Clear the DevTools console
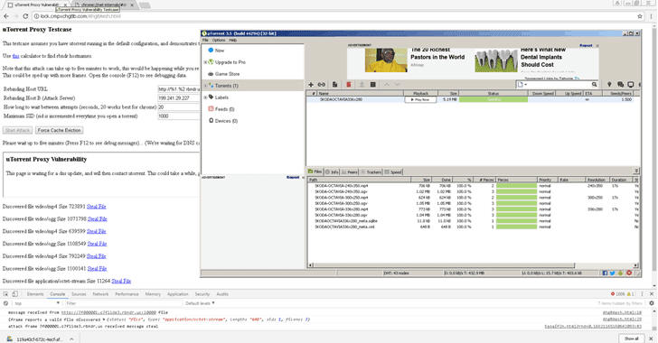Viewport: 658px width, 343px height. (x=5, y=303)
